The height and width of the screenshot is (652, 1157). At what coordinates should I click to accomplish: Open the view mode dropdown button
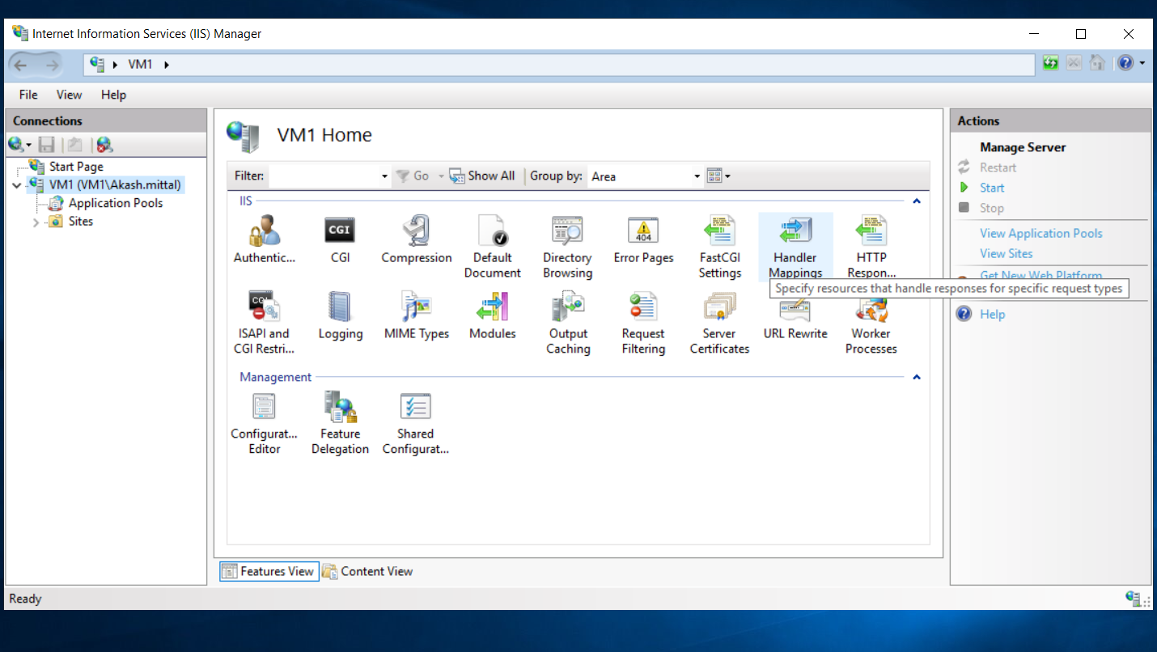click(718, 176)
